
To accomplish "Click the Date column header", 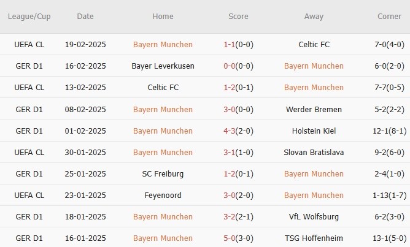I will [85, 17].
